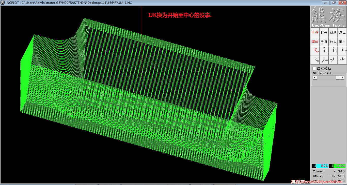Exit the program via 退出 button

click(x=342, y=32)
